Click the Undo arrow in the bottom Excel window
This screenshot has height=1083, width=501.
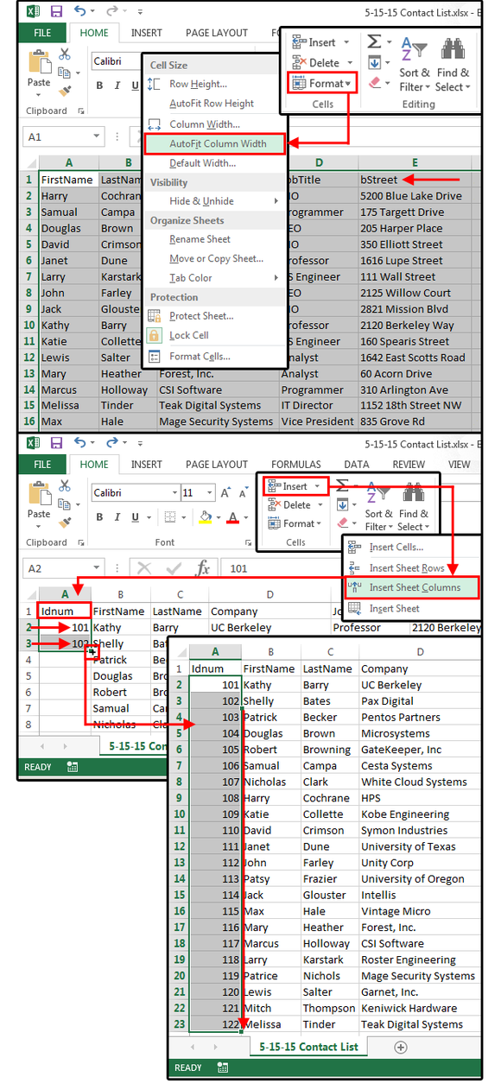[80, 442]
